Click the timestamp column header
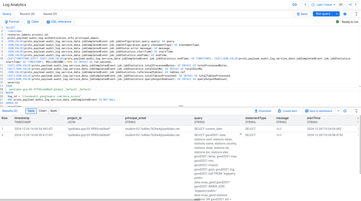361x201 pixels. (22, 118)
